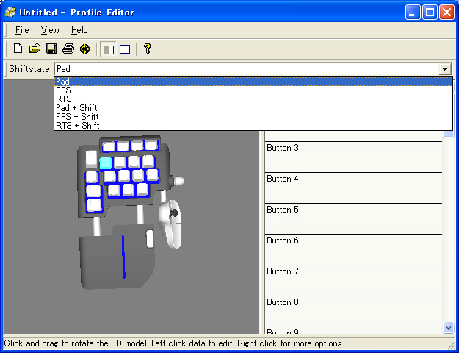
Task: Select Pad from the shiftstate list
Action: tap(253, 82)
